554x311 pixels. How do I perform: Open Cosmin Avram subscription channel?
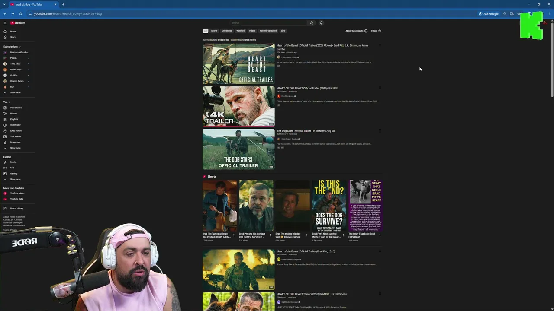tap(16, 81)
